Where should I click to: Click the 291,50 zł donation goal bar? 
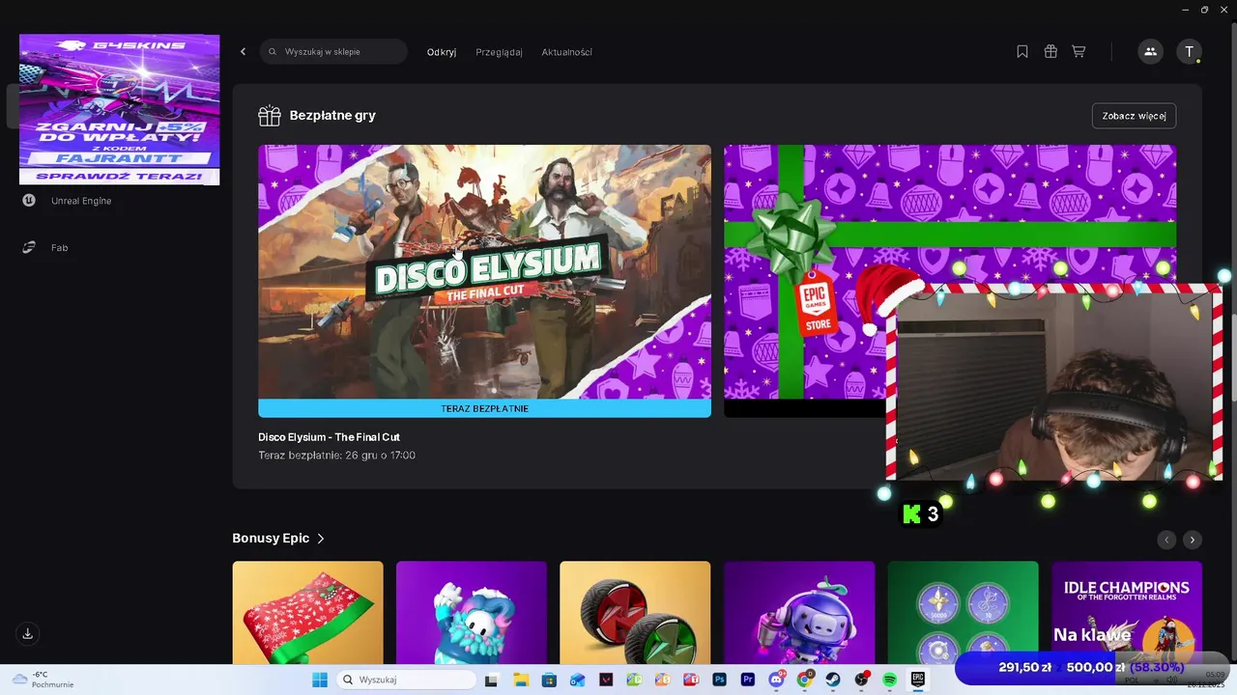tap(1090, 667)
